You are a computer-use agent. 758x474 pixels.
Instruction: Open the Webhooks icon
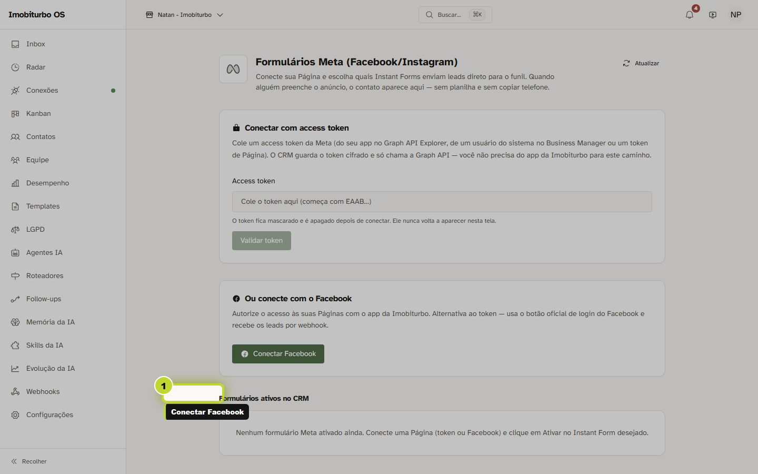(15, 392)
